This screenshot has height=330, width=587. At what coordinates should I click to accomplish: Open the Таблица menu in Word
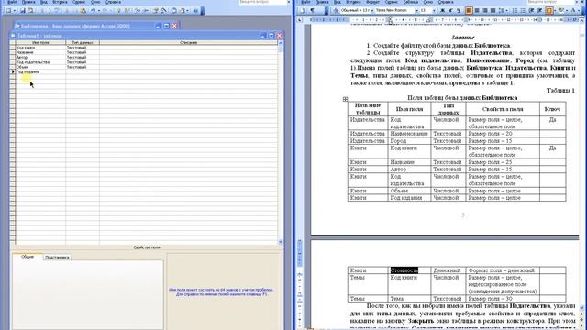410,2
